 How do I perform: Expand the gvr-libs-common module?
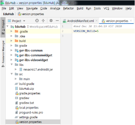pyautogui.click(x=11, y=50)
